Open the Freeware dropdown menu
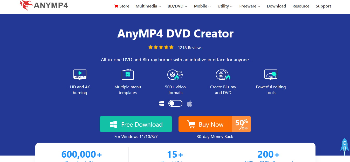350x162 pixels. pyautogui.click(x=250, y=6)
